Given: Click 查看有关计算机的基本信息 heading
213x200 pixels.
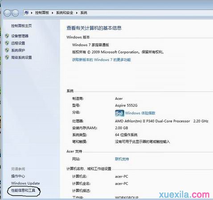Looking at the screenshot, I should 94,28.
